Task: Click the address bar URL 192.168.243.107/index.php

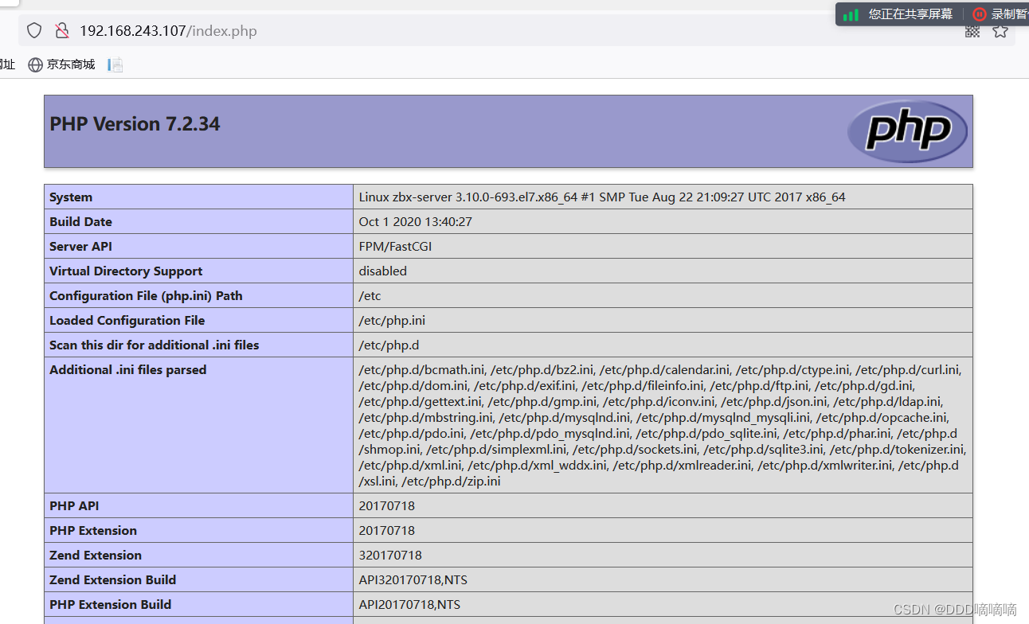Action: [x=168, y=31]
